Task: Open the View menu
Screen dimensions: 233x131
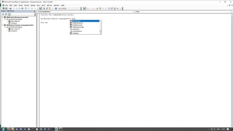Action: coord(15,5)
